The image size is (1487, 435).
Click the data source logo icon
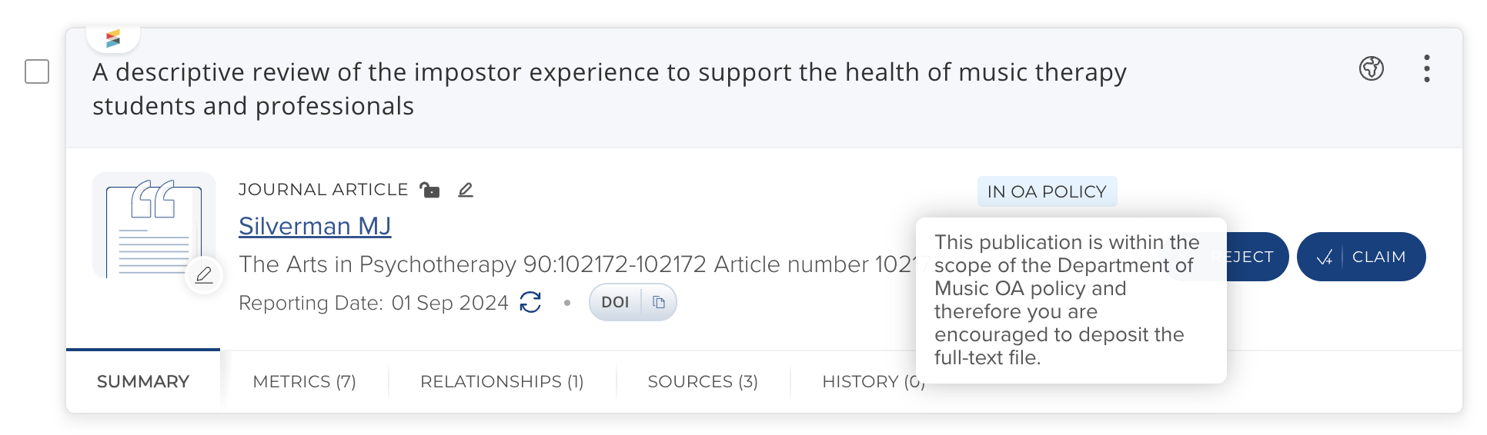coord(113,38)
